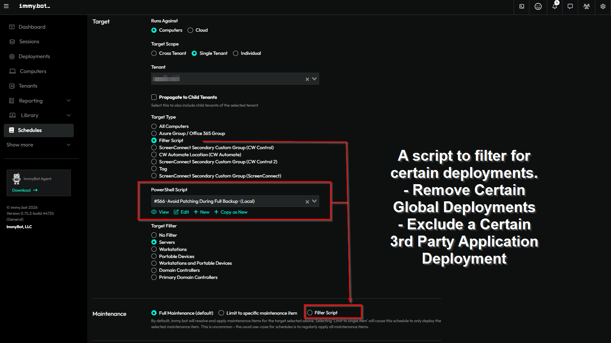Clear the selected PowerShell script
The width and height of the screenshot is (611, 343).
(x=307, y=202)
